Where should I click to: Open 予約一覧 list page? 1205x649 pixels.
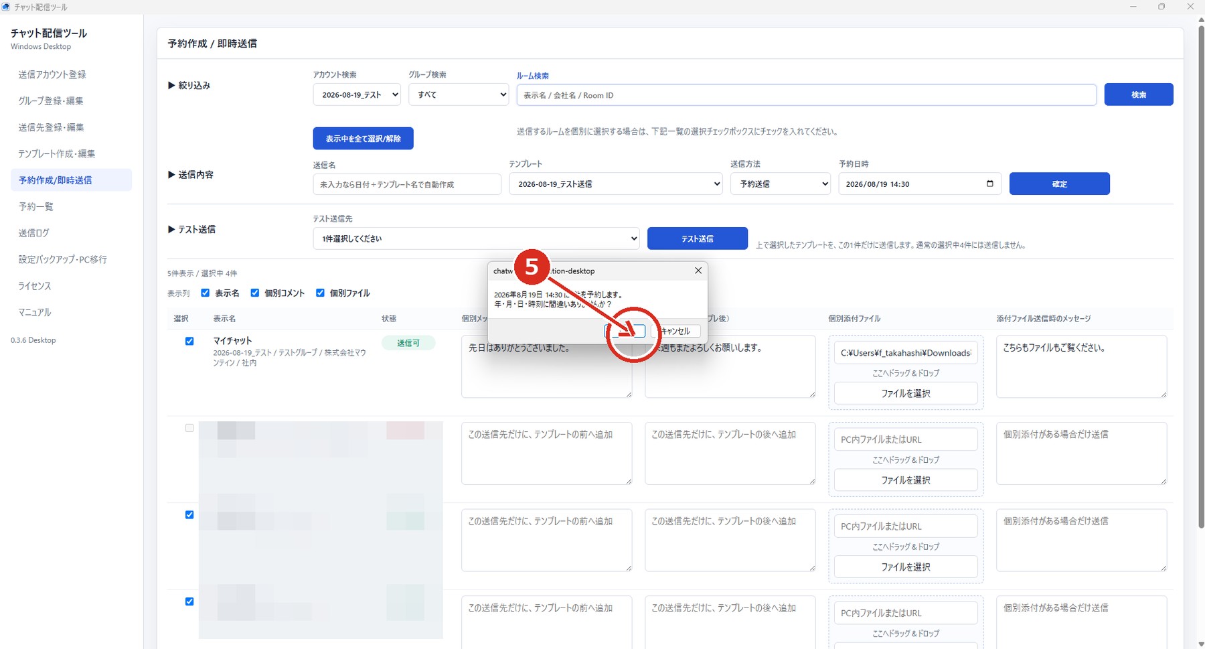coord(36,206)
